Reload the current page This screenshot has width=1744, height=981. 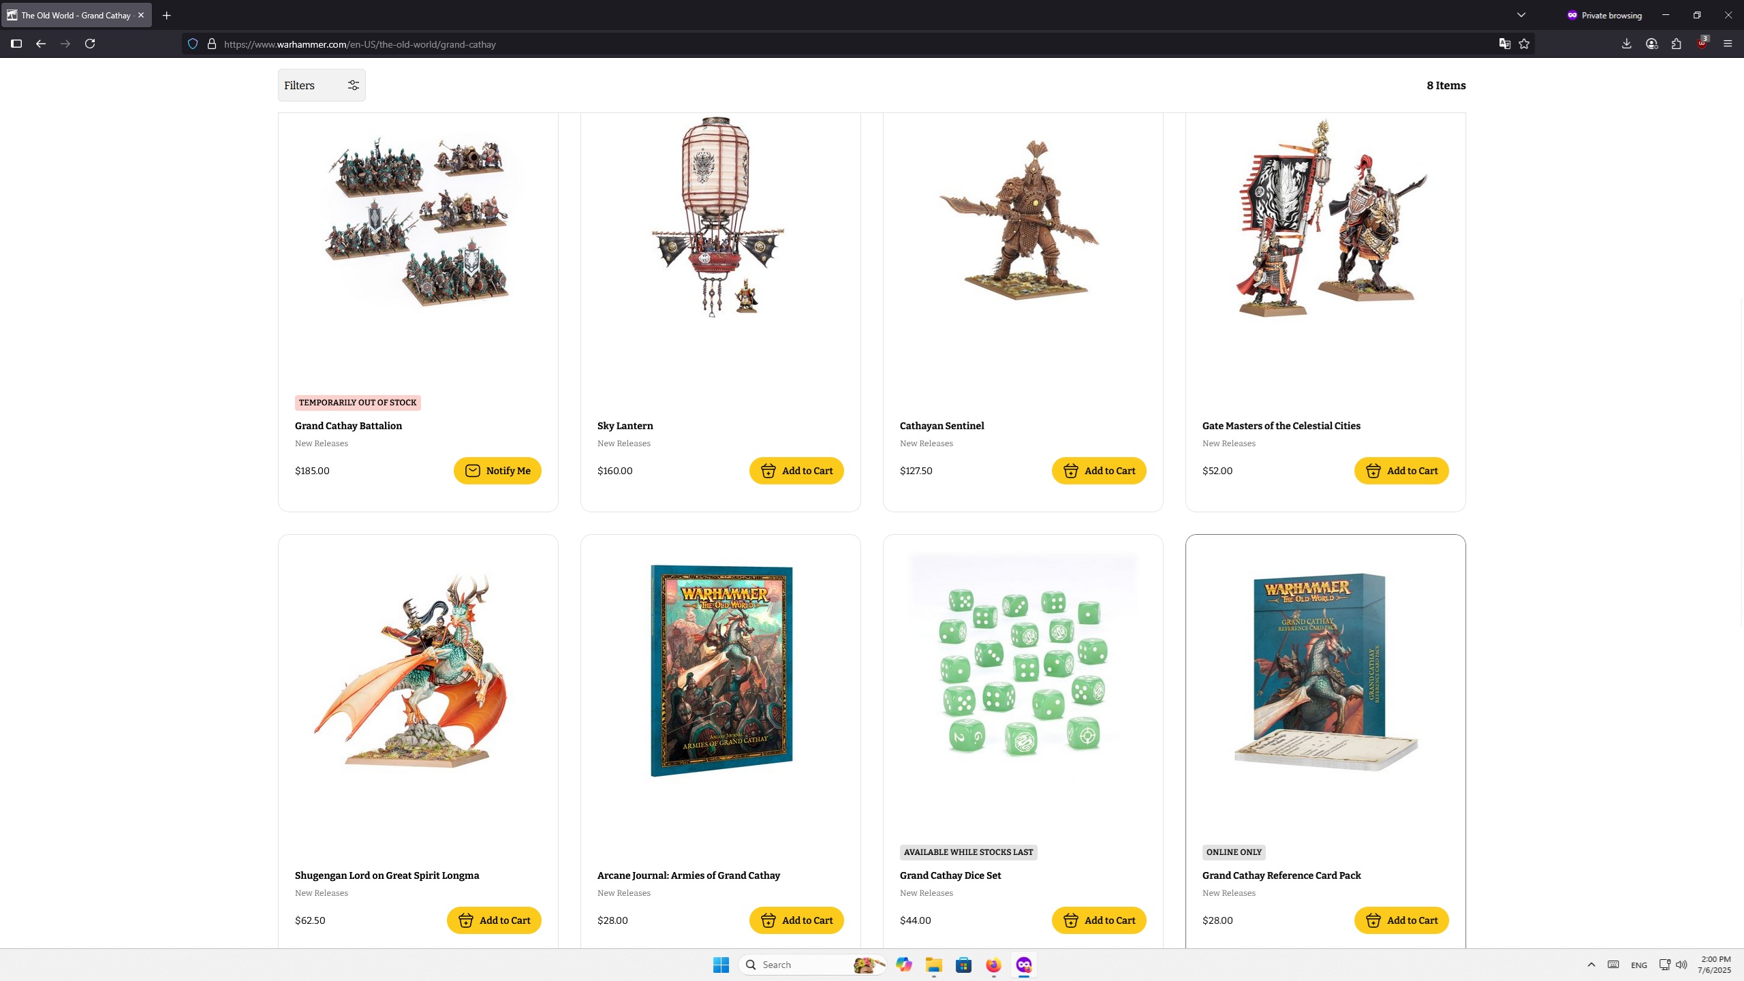coord(90,44)
